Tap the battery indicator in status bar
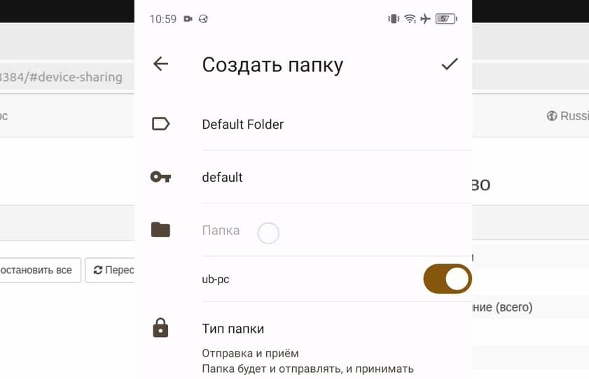The width and height of the screenshot is (589, 379). tap(446, 19)
